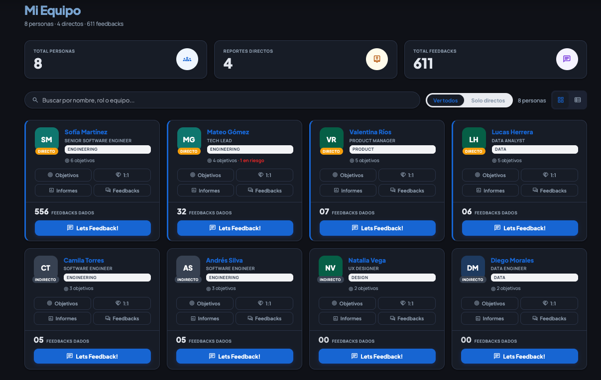The image size is (601, 380).
Task: Click Lets Feedback! for Sofía Martínez
Action: click(92, 228)
